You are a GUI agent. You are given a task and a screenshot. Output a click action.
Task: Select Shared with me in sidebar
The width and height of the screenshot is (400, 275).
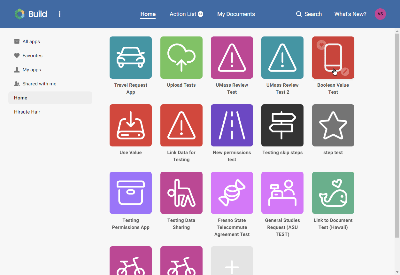click(39, 84)
